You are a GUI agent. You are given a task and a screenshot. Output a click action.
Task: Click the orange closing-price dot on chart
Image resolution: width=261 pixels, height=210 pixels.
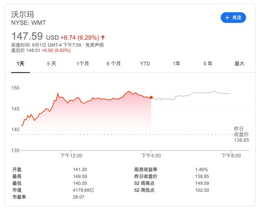(151, 97)
